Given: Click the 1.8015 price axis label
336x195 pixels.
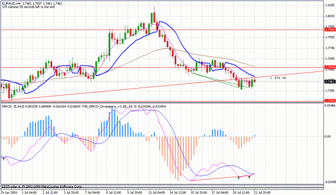Looking at the screenshot, I should 330,16.
